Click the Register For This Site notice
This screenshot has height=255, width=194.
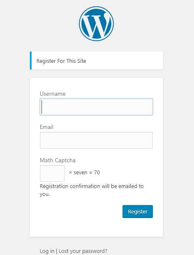point(96,61)
